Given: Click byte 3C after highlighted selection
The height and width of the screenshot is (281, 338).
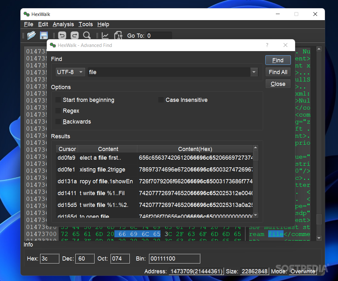Looking at the screenshot, I should pyautogui.click(x=168, y=234).
